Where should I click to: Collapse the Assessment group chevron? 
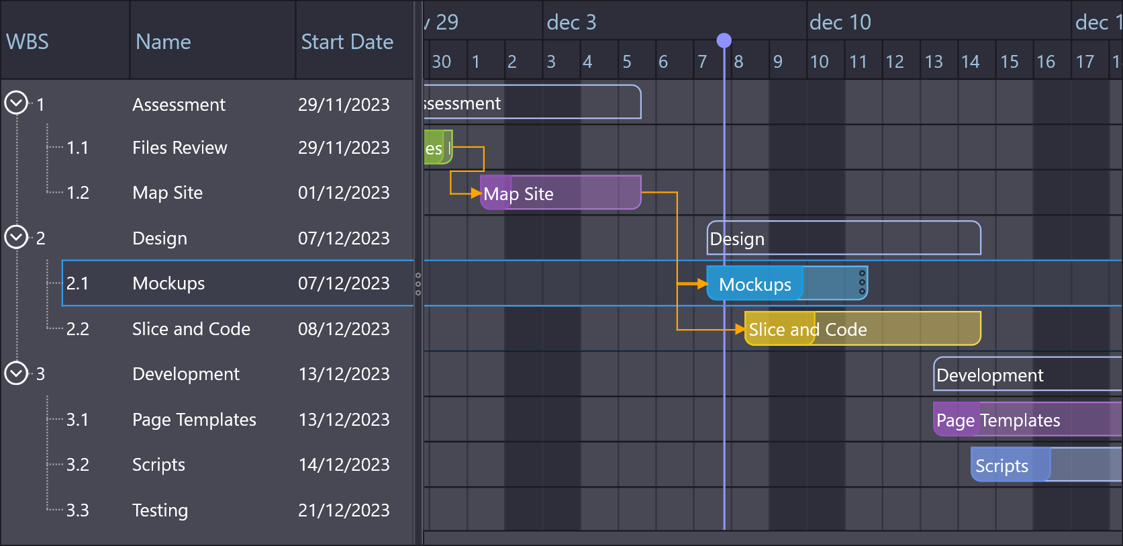[x=16, y=103]
